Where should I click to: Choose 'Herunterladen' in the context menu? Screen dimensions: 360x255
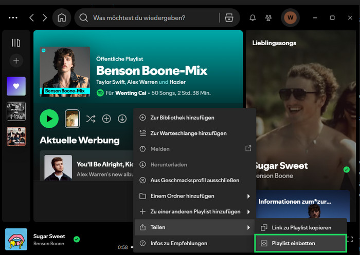[195, 165]
